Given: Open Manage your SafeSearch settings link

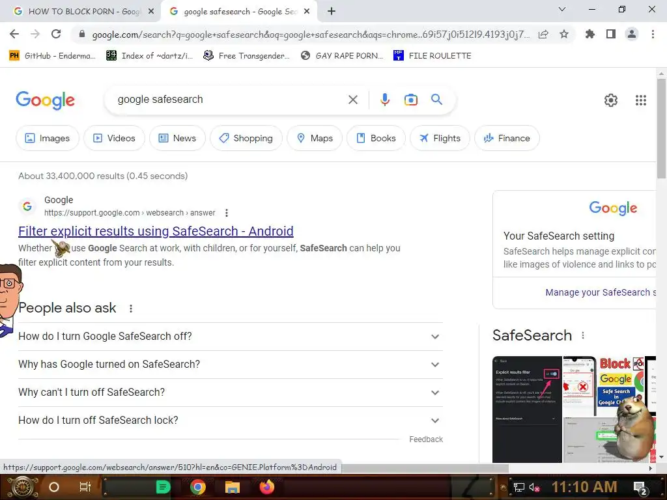Looking at the screenshot, I should pyautogui.click(x=601, y=292).
